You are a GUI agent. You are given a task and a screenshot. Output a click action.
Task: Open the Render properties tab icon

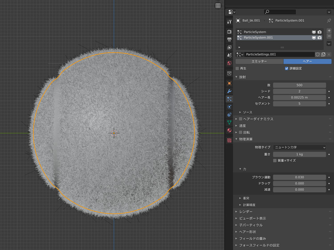pyautogui.click(x=229, y=32)
